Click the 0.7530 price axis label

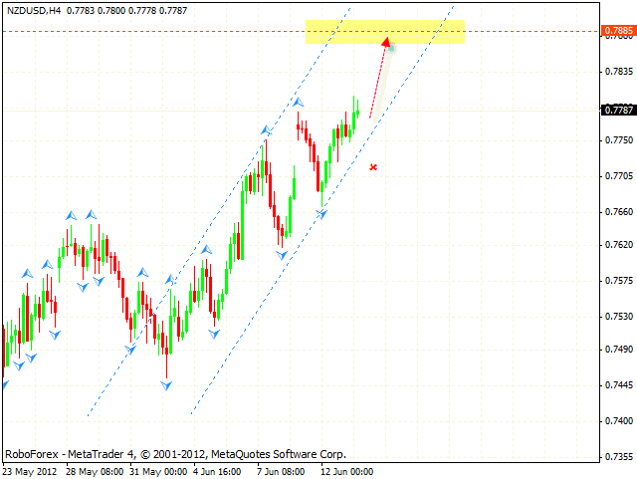[618, 317]
